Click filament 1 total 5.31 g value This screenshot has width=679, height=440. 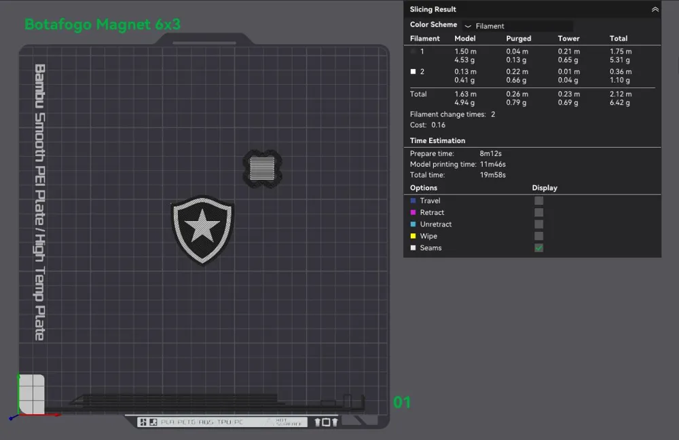click(x=620, y=60)
